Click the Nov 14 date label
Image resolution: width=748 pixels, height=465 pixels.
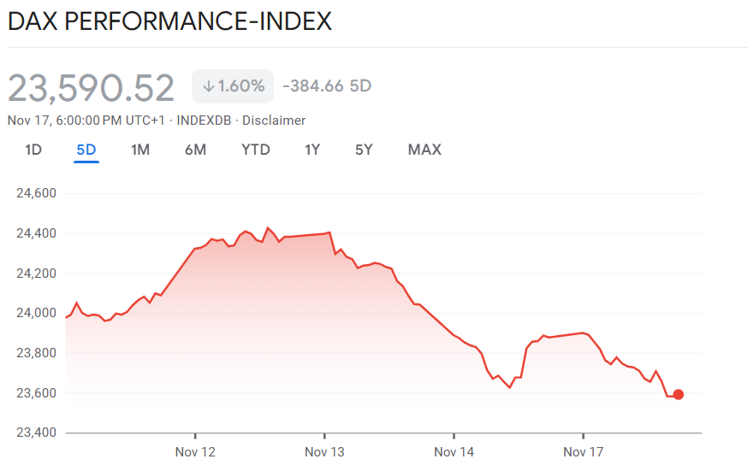click(454, 451)
